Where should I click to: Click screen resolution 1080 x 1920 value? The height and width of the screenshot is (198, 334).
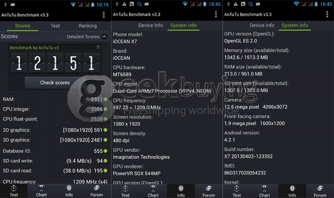click(127, 124)
